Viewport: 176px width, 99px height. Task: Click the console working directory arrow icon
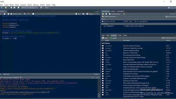tap(21, 78)
